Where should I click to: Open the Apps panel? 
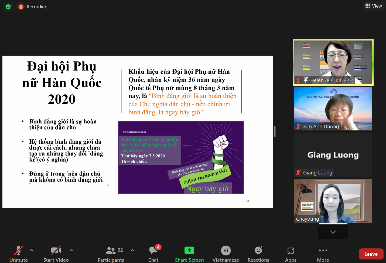291,254
